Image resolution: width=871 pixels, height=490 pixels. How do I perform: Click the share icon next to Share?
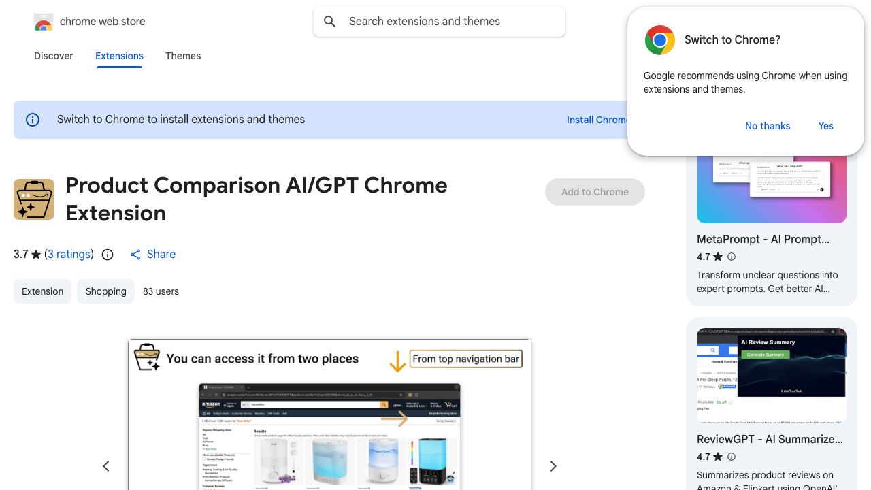click(135, 255)
